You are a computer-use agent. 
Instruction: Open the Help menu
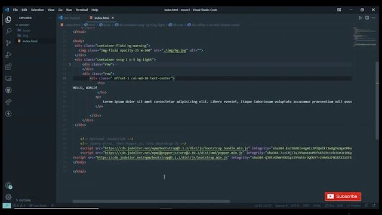95,10
